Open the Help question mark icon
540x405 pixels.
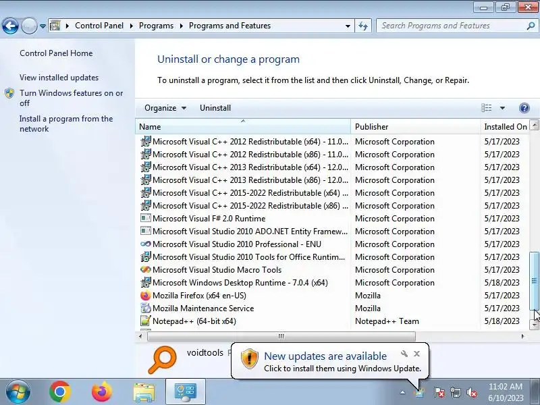(x=524, y=108)
